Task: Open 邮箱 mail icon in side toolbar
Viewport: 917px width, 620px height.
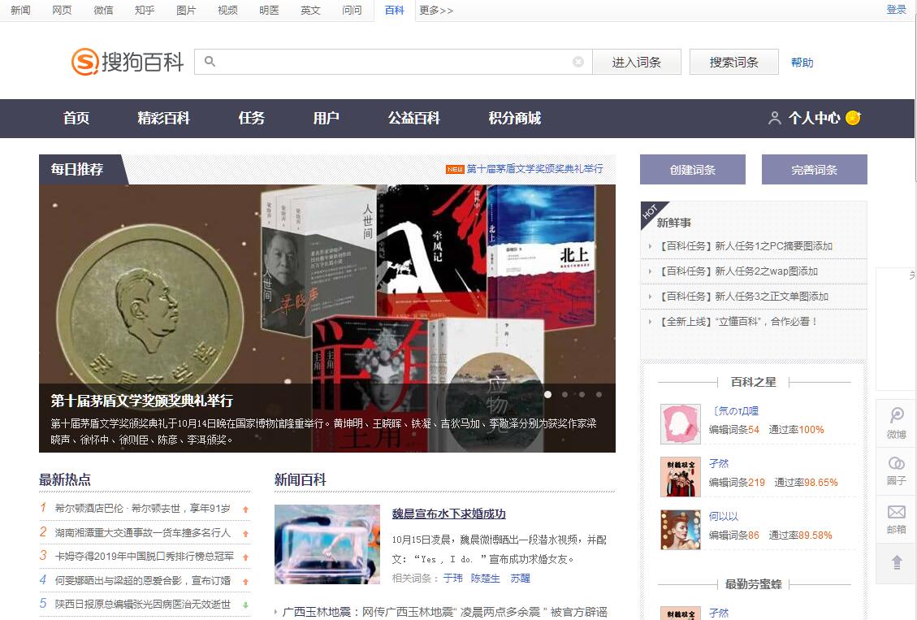Action: [896, 518]
